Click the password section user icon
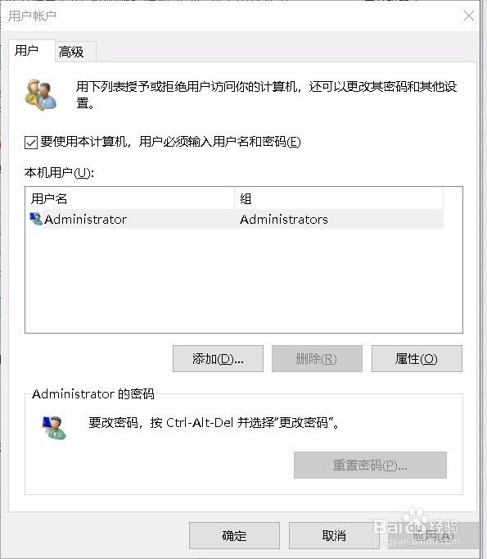Image resolution: width=487 pixels, height=559 pixels. click(54, 428)
